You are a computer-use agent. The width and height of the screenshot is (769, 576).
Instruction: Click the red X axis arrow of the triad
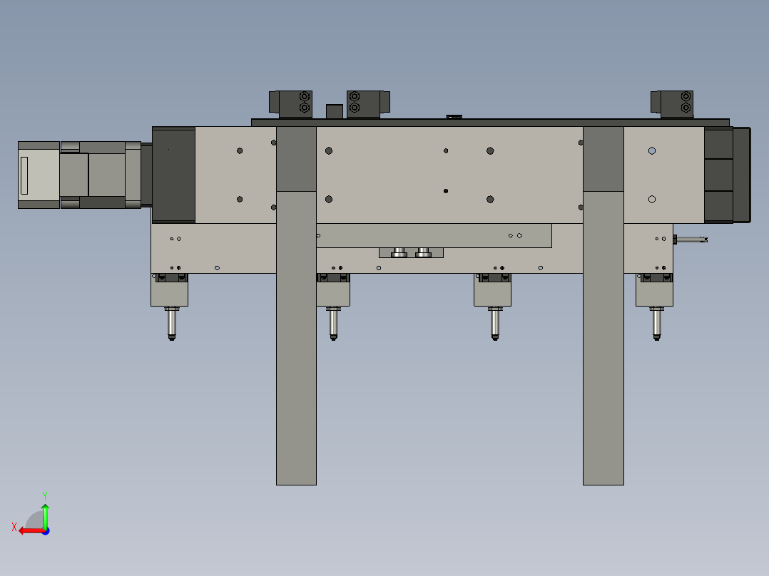pos(31,531)
